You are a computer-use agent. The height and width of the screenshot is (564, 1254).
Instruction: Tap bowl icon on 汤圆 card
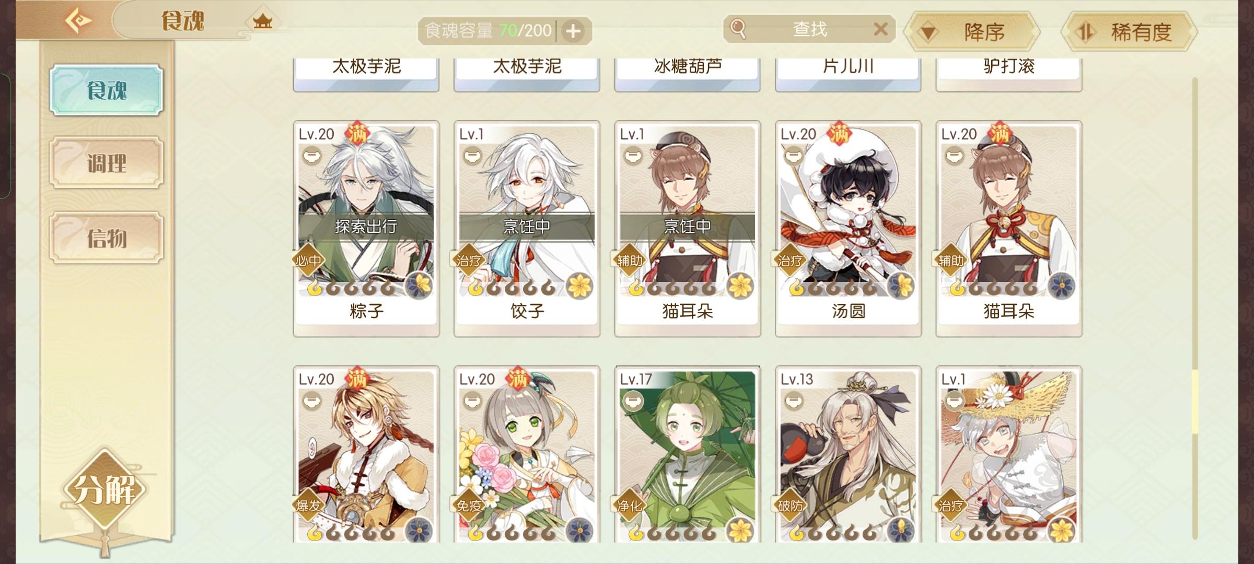point(793,156)
